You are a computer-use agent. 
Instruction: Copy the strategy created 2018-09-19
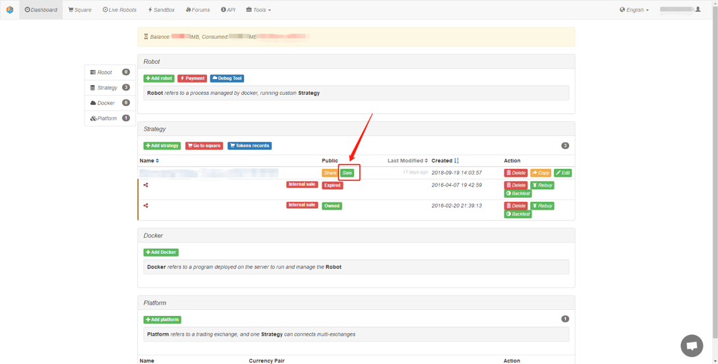point(541,173)
